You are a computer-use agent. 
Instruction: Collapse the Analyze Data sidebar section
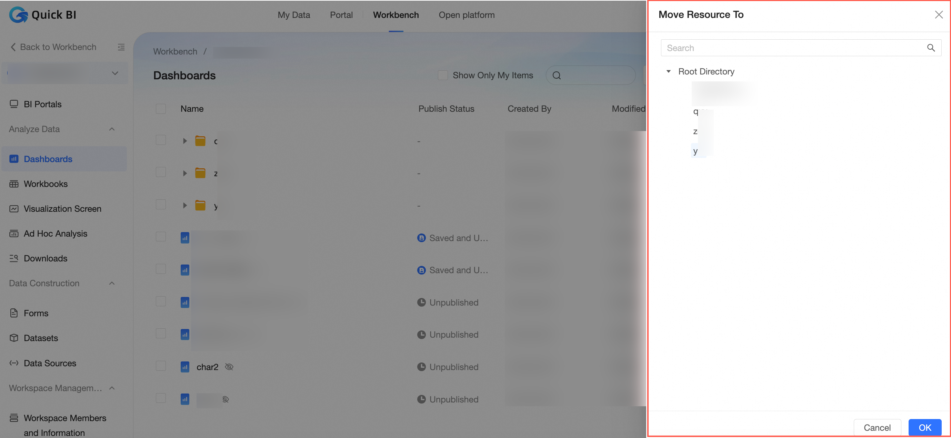click(x=112, y=129)
